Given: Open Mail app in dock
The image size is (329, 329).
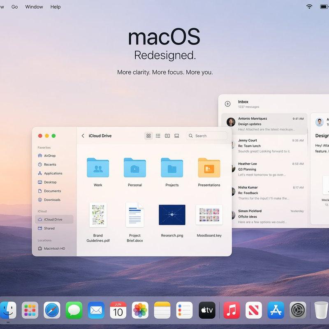Looking at the screenshot, I should click(96, 310).
